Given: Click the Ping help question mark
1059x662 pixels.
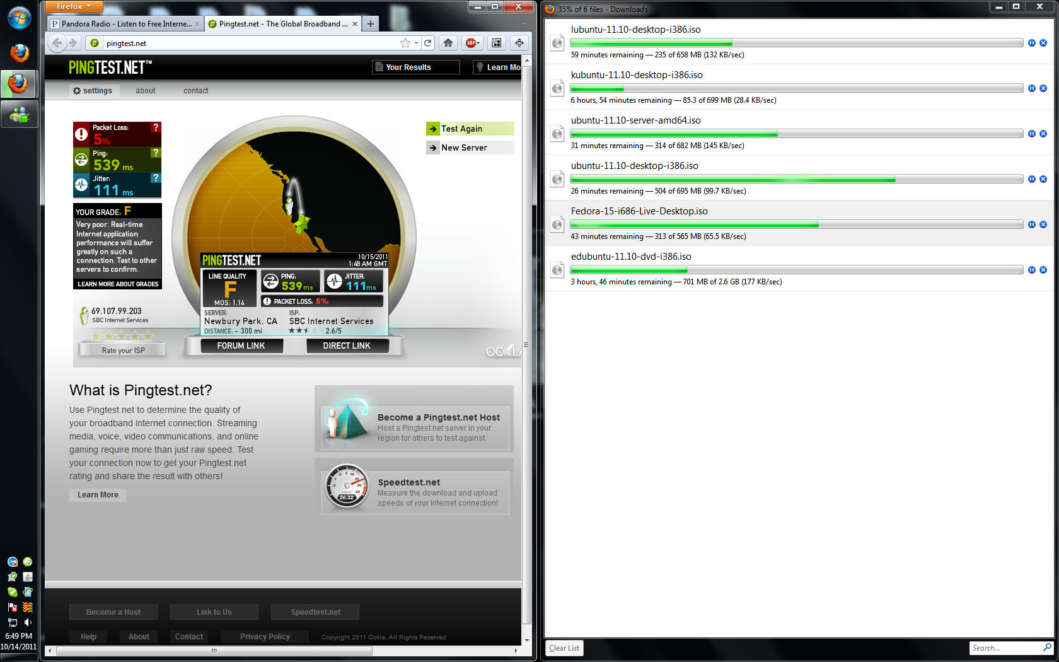Looking at the screenshot, I should [156, 153].
